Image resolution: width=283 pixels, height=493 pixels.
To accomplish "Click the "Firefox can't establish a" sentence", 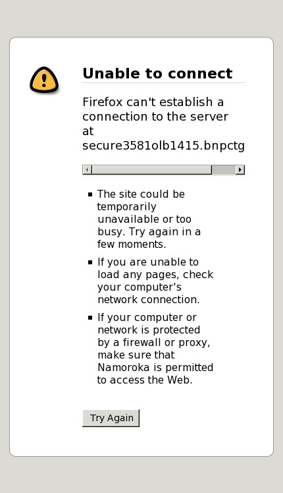I will click(153, 102).
